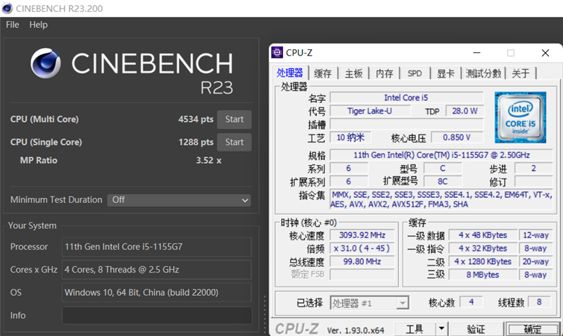Image resolution: width=563 pixels, height=336 pixels.
Task: Start the CPU Single Core test
Action: pyautogui.click(x=234, y=142)
